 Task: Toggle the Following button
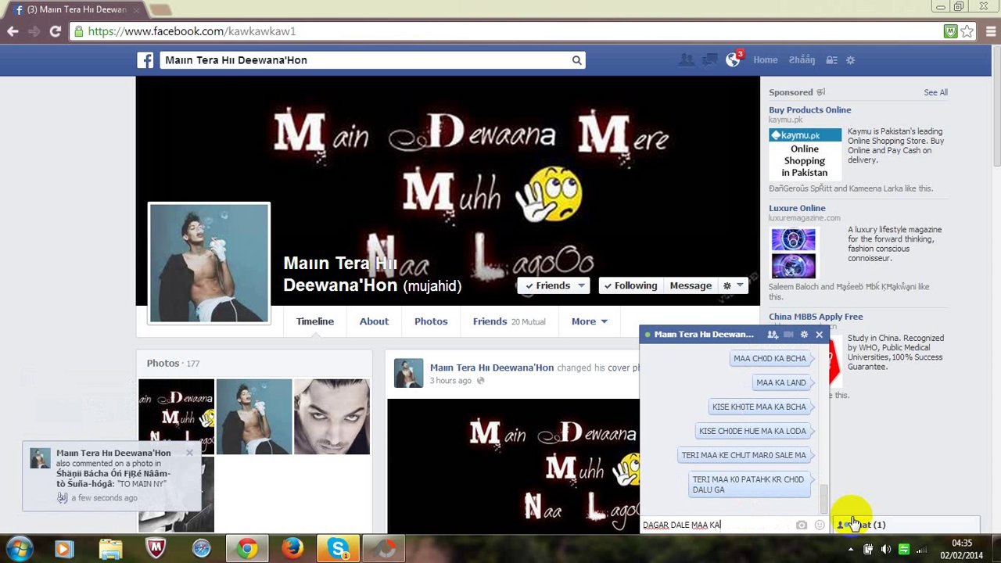pyautogui.click(x=629, y=286)
